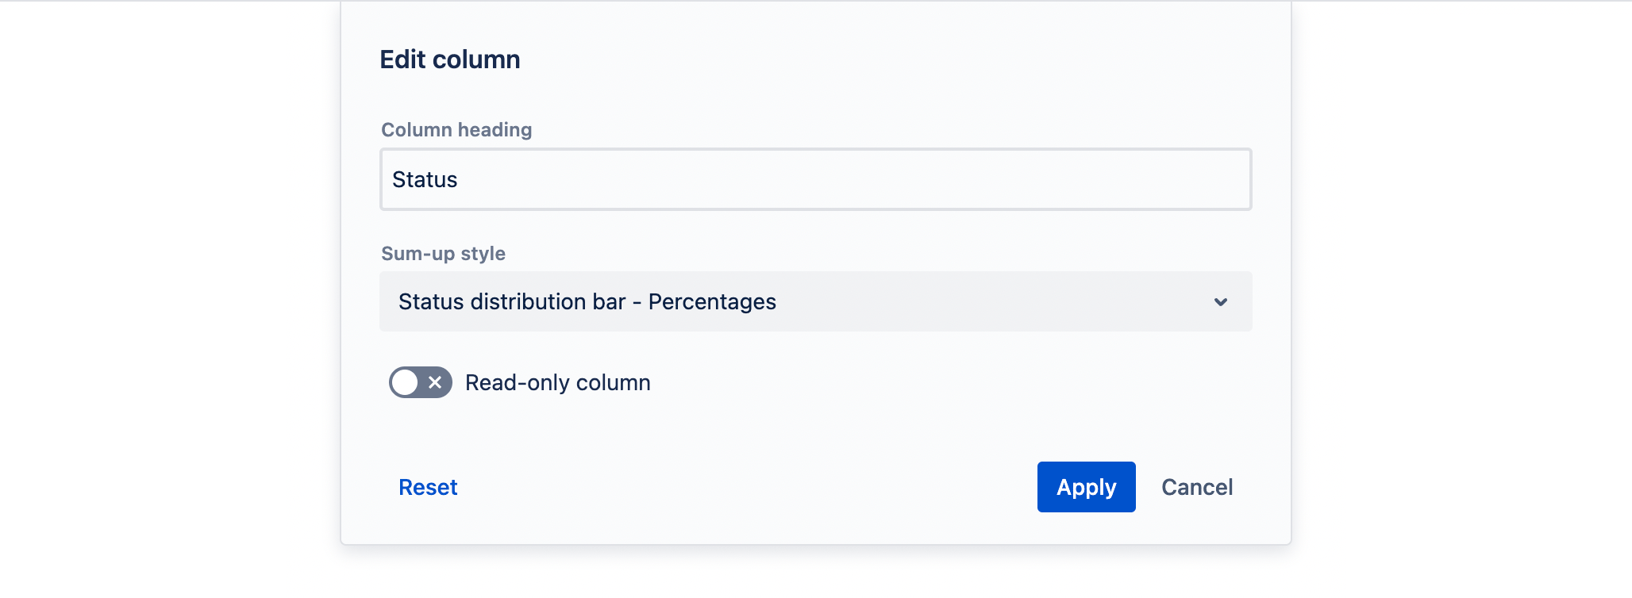Open the Sum-up style dropdown
This screenshot has height=598, width=1632.
pos(816,301)
